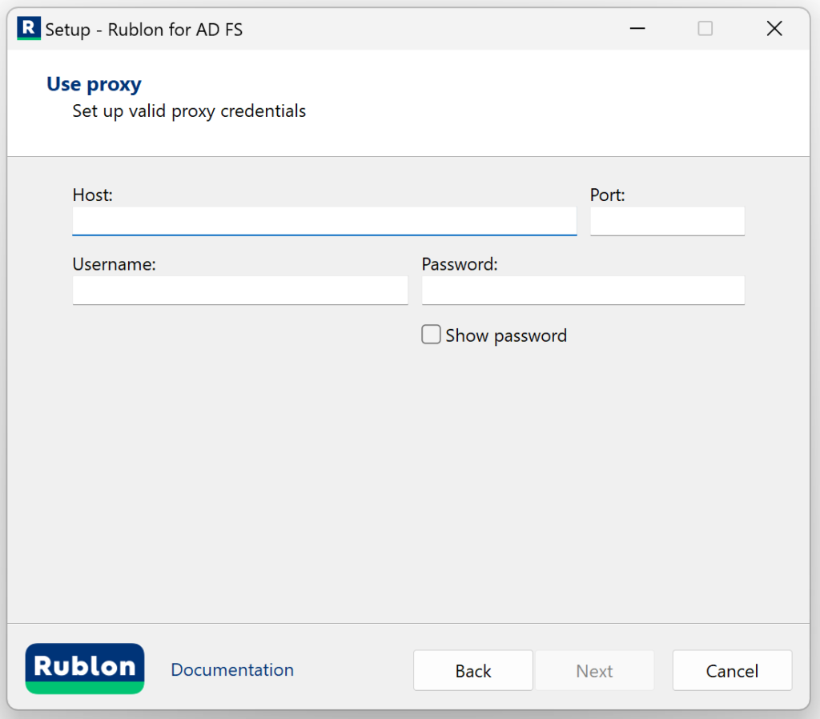
Task: Click inside the Host input field
Action: click(x=324, y=221)
